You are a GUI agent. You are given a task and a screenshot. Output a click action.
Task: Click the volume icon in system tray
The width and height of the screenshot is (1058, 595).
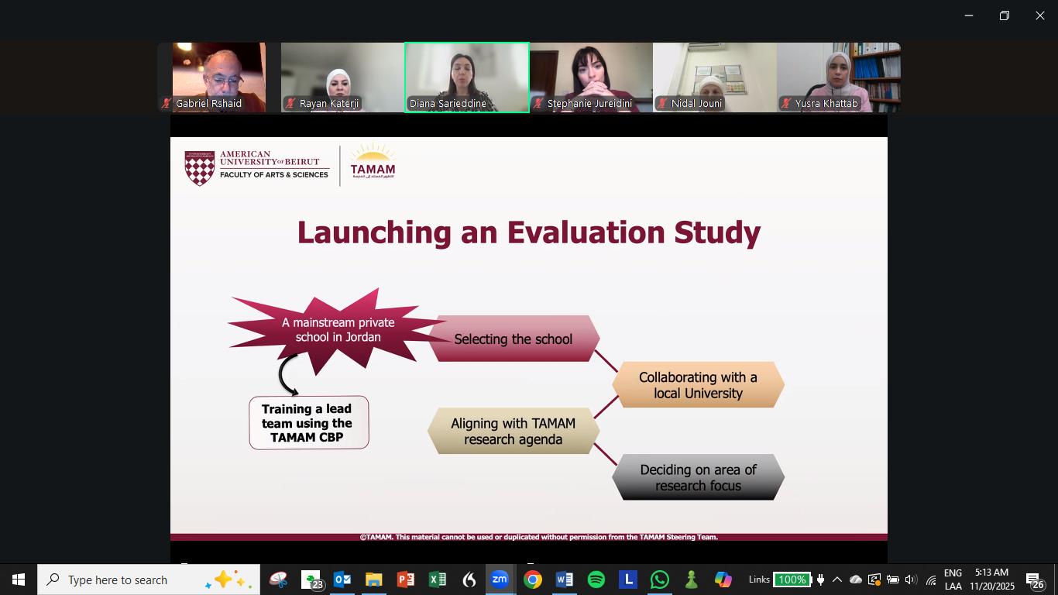(x=911, y=580)
